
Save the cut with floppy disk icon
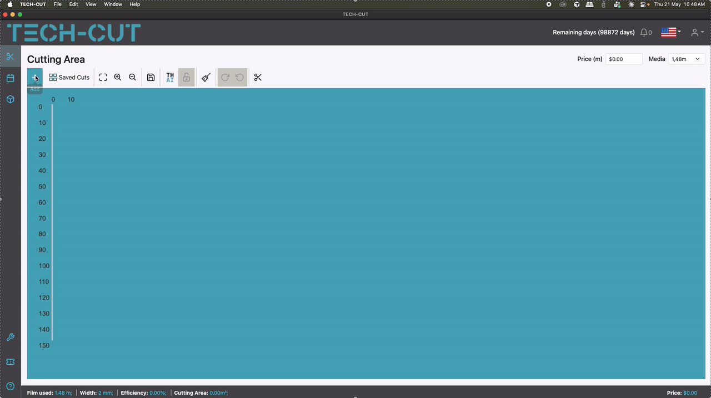tap(151, 78)
